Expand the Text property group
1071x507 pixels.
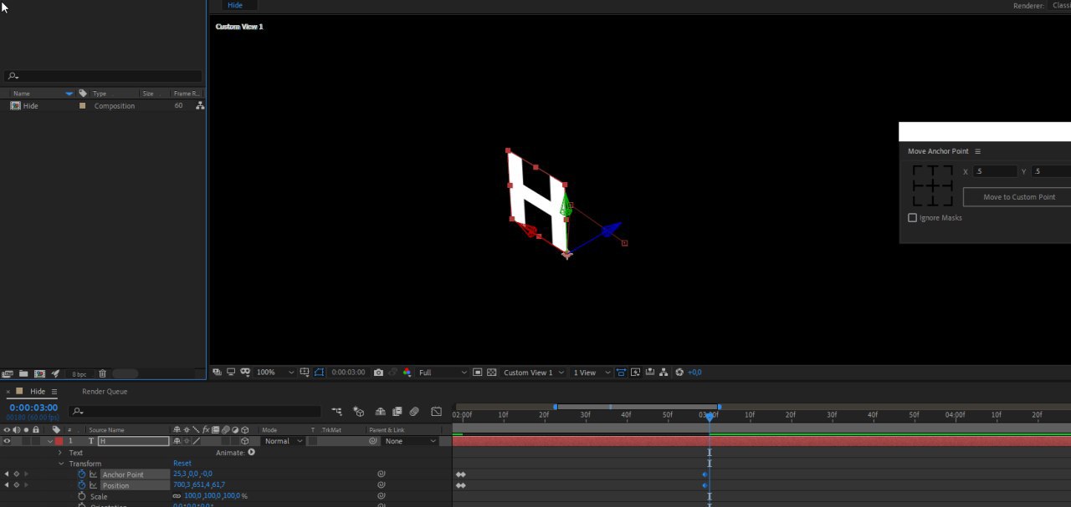[x=60, y=453]
